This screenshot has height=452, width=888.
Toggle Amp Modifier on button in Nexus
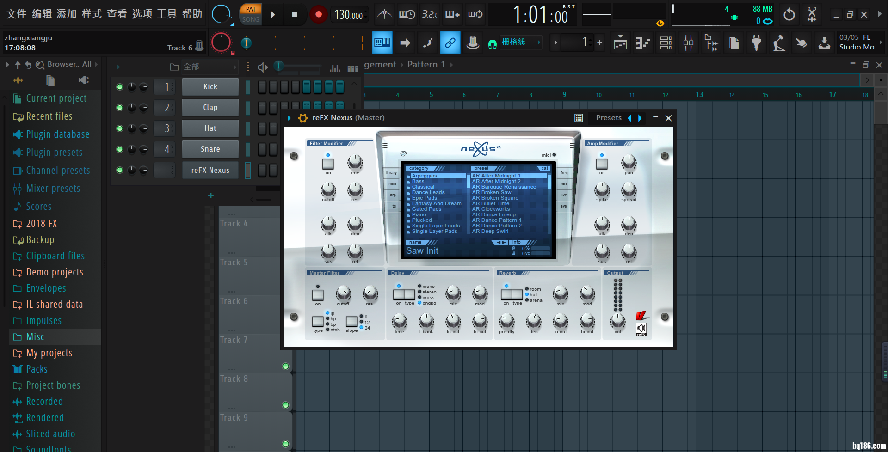tap(602, 164)
